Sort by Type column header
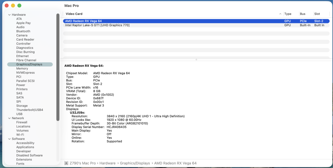Image resolution: width=333 pixels, height=168 pixels. [288, 14]
